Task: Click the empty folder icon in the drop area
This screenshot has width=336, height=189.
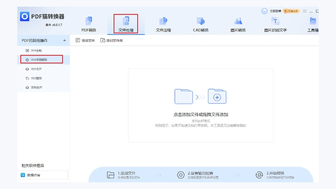Action: (x=184, y=97)
